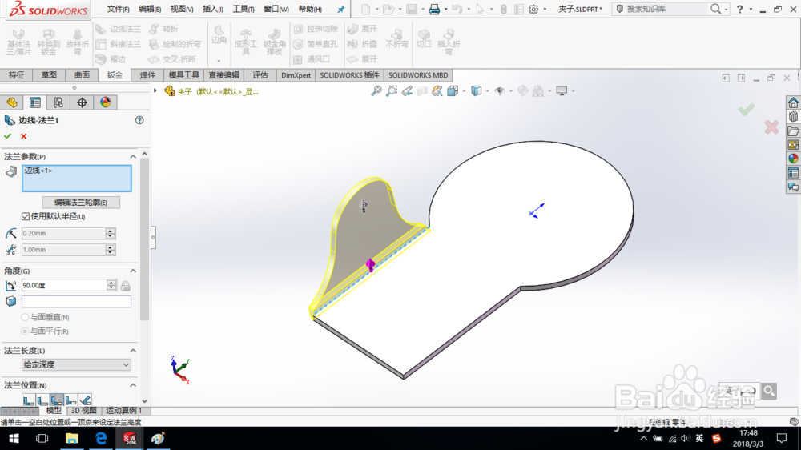The height and width of the screenshot is (450, 801).
Task: Click the Print icon in top toolbar
Action: point(434,9)
